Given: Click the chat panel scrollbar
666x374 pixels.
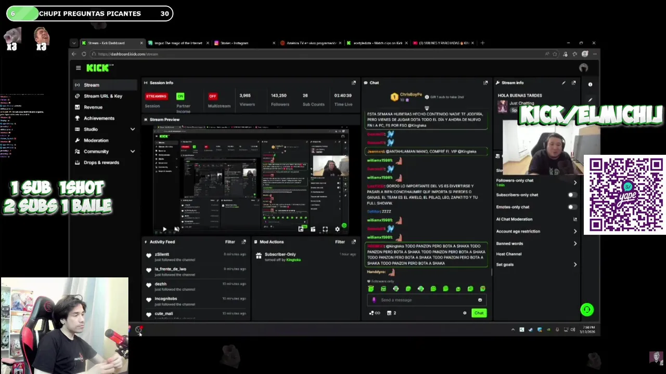Looking at the screenshot, I should coord(491,272).
